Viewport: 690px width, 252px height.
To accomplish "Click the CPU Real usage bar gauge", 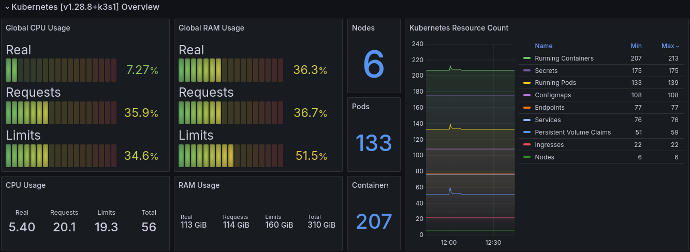I will click(x=62, y=70).
